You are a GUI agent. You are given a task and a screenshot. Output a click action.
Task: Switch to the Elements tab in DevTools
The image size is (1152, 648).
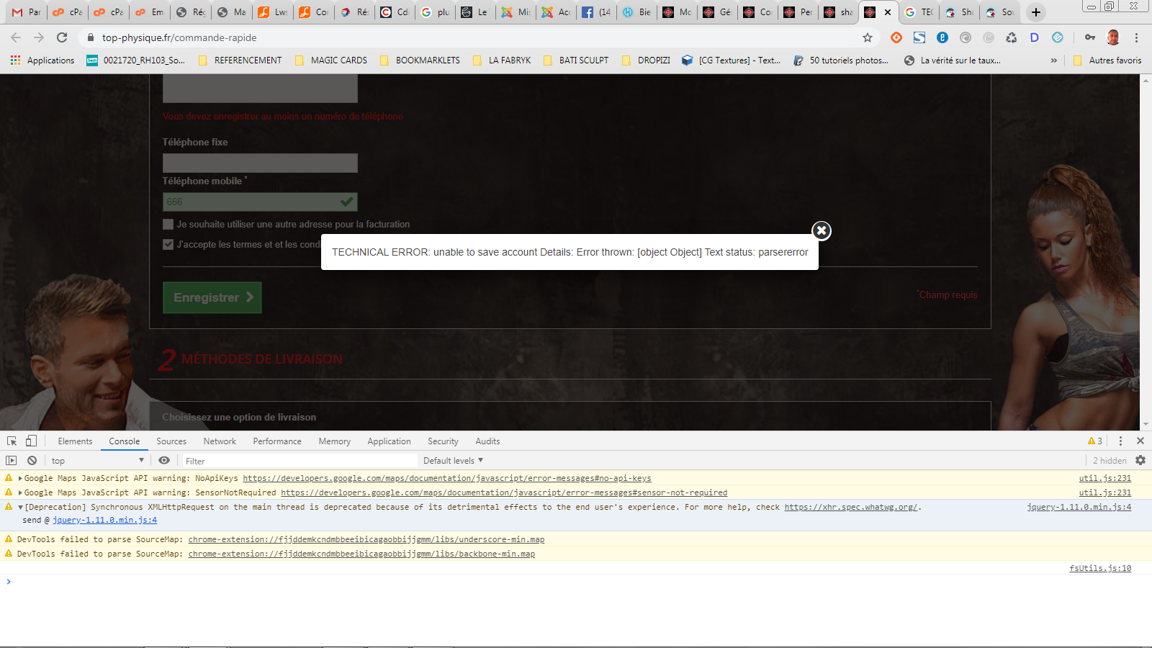(75, 441)
